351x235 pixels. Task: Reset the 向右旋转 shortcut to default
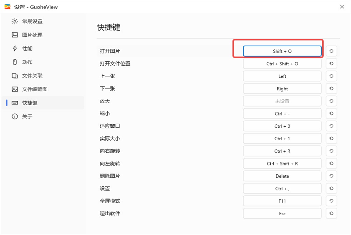[x=331, y=151]
